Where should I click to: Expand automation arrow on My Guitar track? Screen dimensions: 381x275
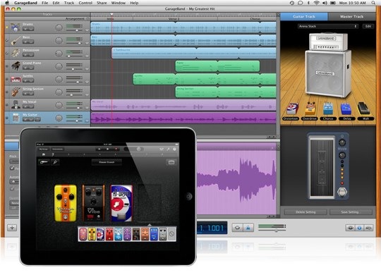click(87, 121)
